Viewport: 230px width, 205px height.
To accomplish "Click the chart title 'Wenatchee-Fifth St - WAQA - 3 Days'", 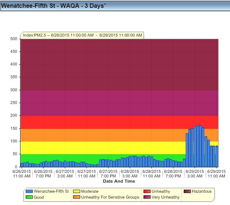I will [53, 6].
